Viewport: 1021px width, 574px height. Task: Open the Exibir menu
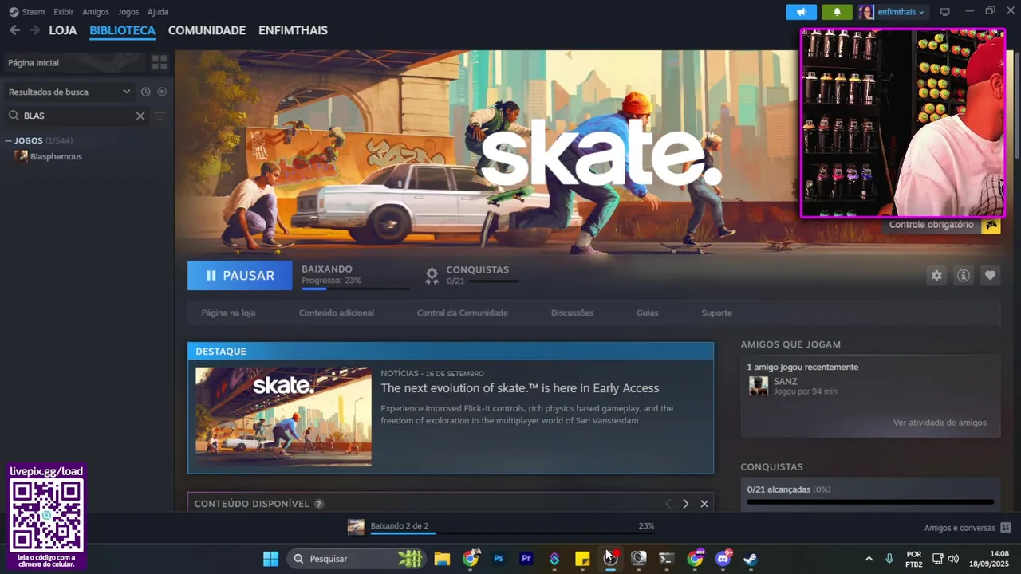click(64, 12)
